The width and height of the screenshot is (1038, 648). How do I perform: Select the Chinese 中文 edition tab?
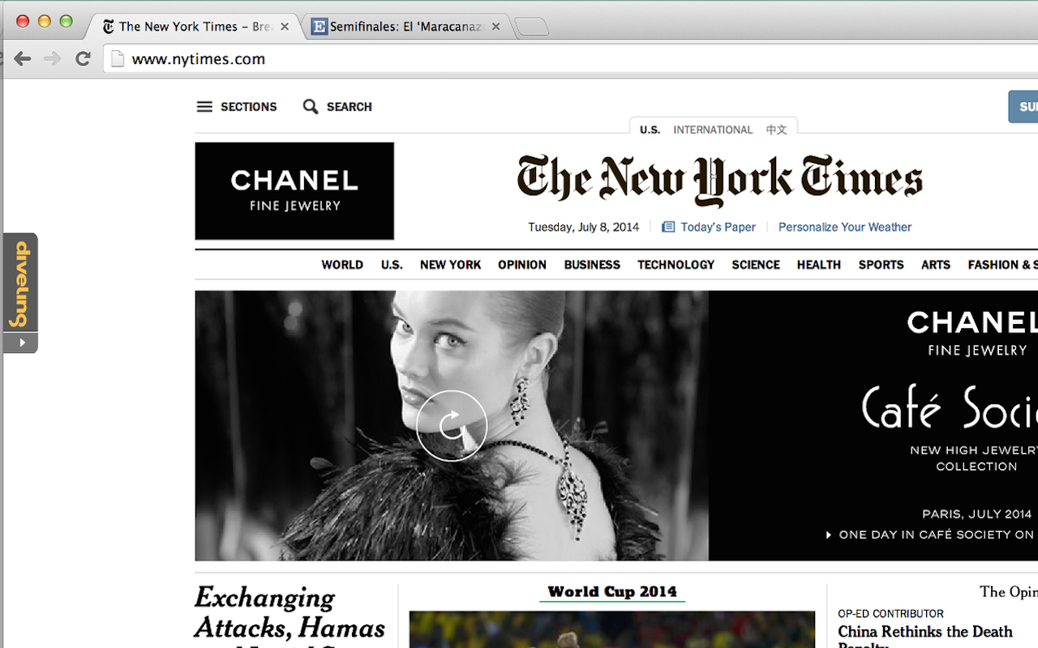(x=776, y=130)
